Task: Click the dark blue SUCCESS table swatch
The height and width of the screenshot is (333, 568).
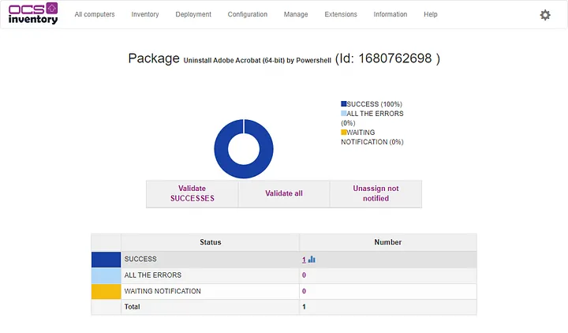Action: (x=106, y=260)
